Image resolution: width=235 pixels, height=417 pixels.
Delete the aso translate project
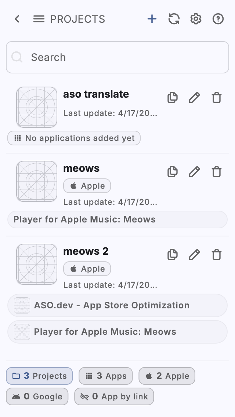pos(217,97)
